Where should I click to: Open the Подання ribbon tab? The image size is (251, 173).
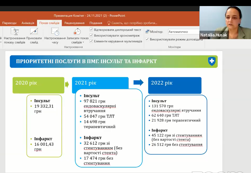click(96, 23)
